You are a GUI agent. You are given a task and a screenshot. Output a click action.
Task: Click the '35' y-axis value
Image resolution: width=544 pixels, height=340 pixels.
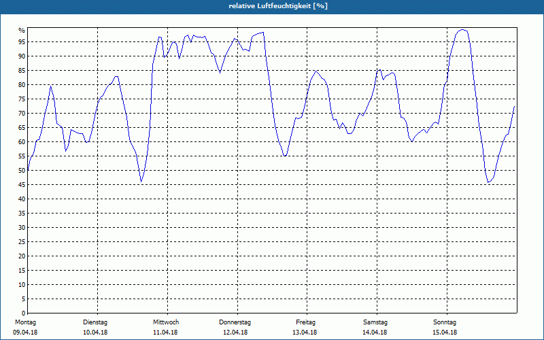point(22,214)
